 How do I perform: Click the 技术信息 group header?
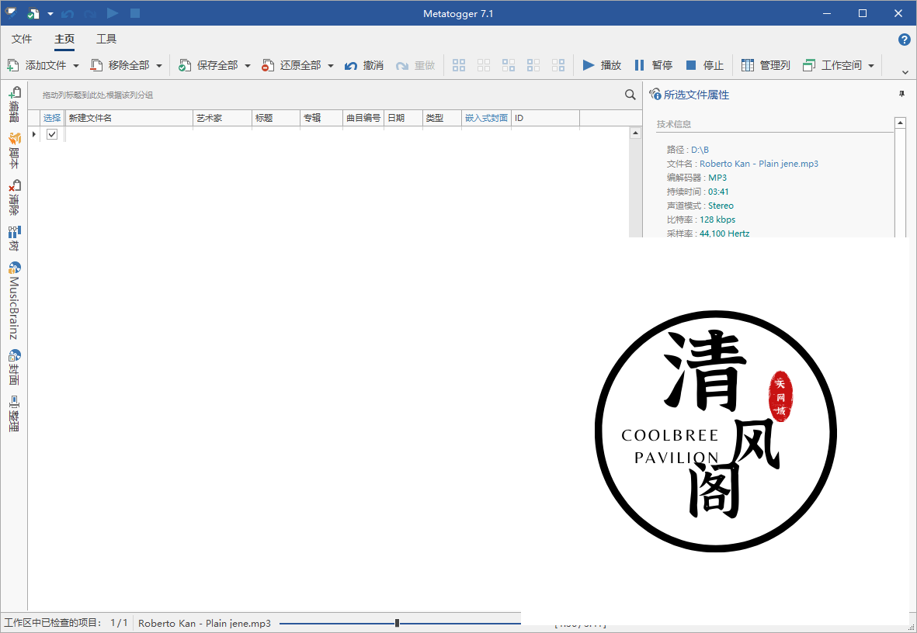click(674, 124)
